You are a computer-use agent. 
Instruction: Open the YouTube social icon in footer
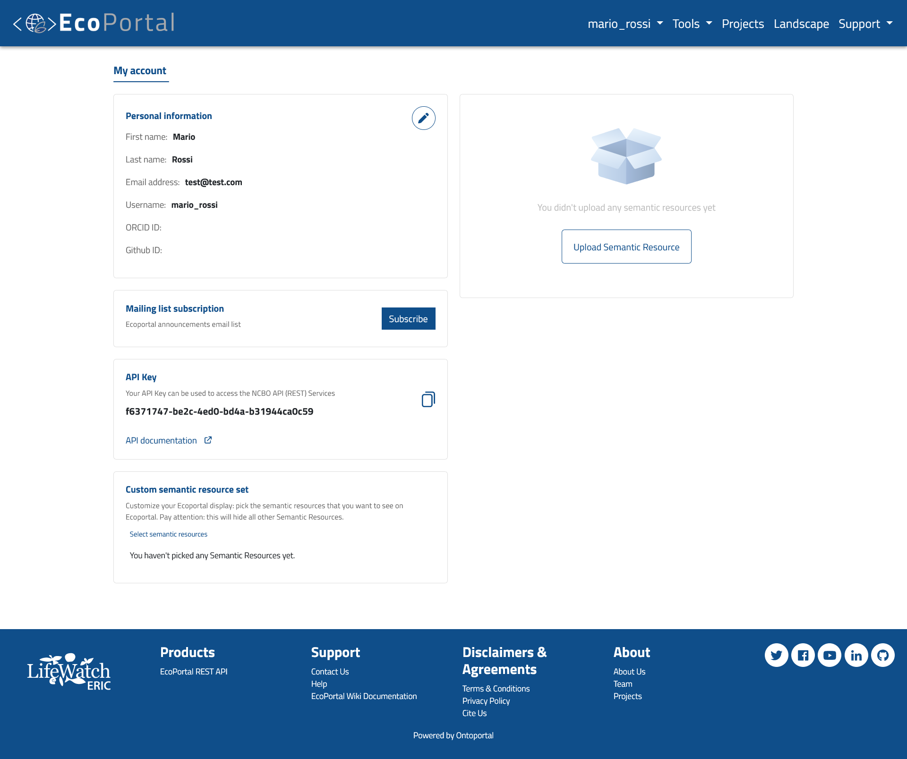tap(830, 655)
